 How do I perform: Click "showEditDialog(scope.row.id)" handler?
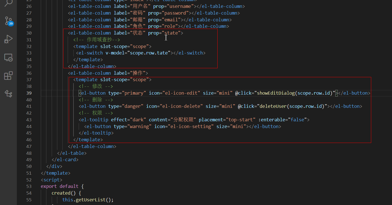point(295,93)
